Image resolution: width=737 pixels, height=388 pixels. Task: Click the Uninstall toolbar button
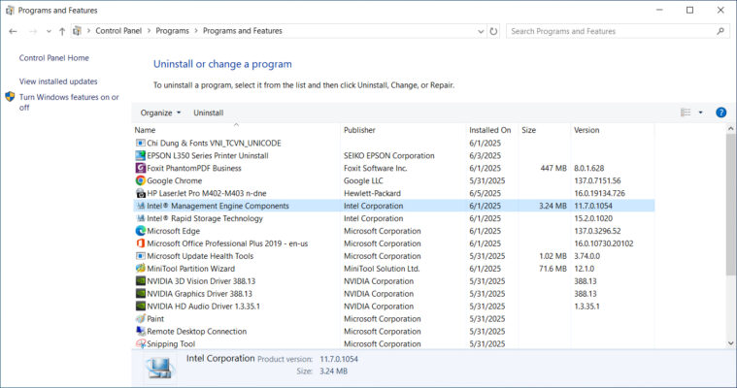coord(208,113)
